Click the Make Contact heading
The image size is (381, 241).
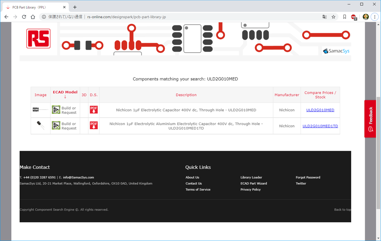(x=35, y=167)
